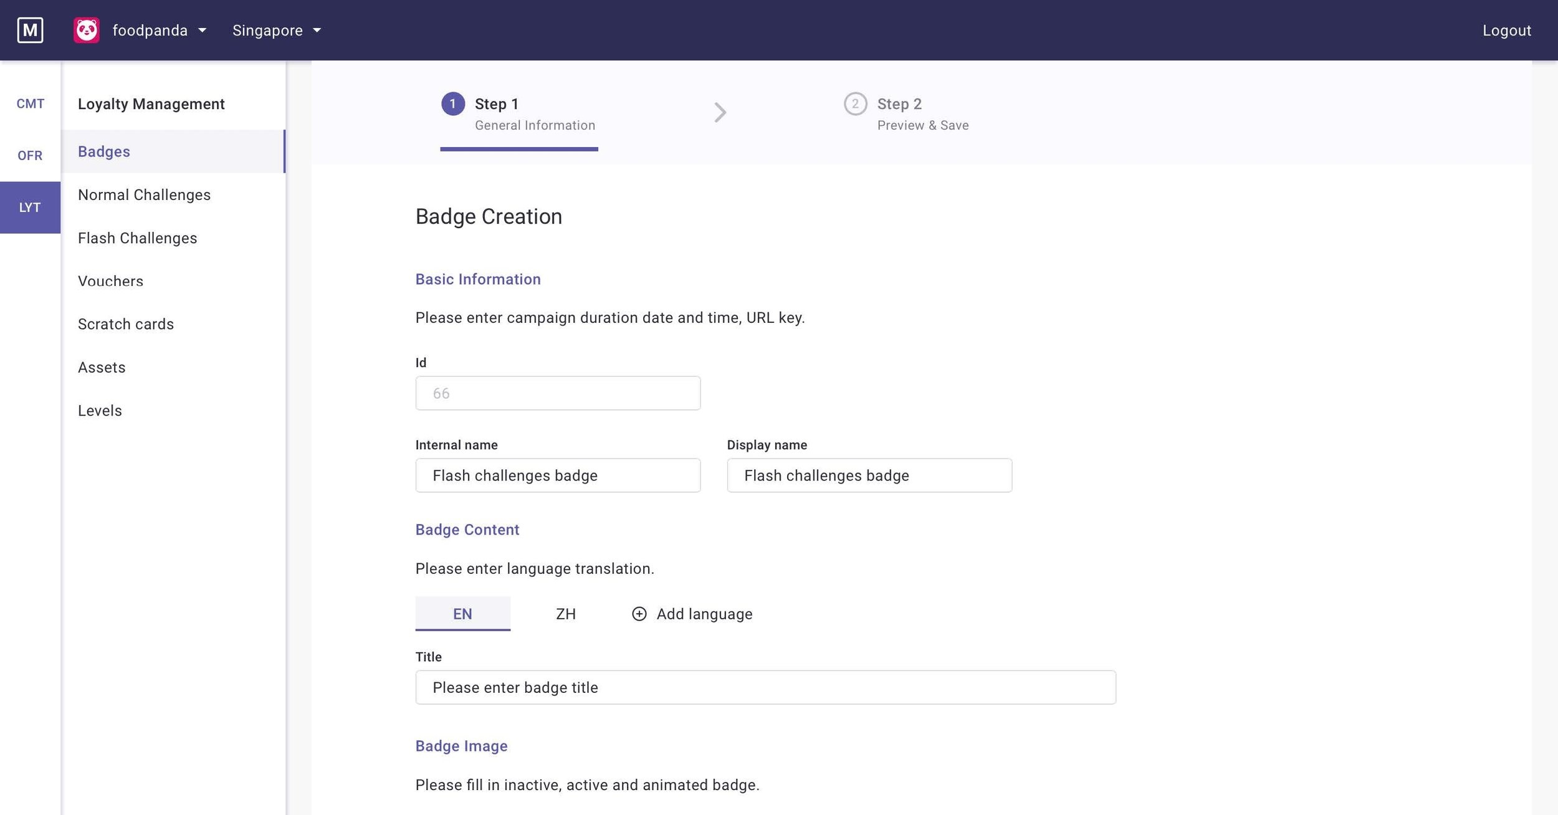
Task: Select the EN language tab
Action: [462, 613]
